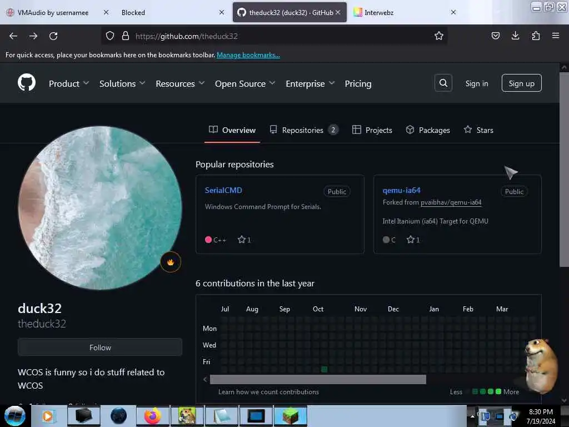This screenshot has height=427, width=569.
Task: Close the Interwebz browser tab
Action: click(x=453, y=12)
